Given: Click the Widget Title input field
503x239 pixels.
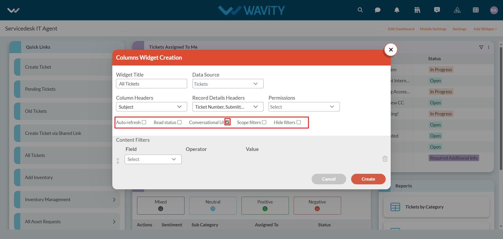Looking at the screenshot, I should click(x=152, y=84).
